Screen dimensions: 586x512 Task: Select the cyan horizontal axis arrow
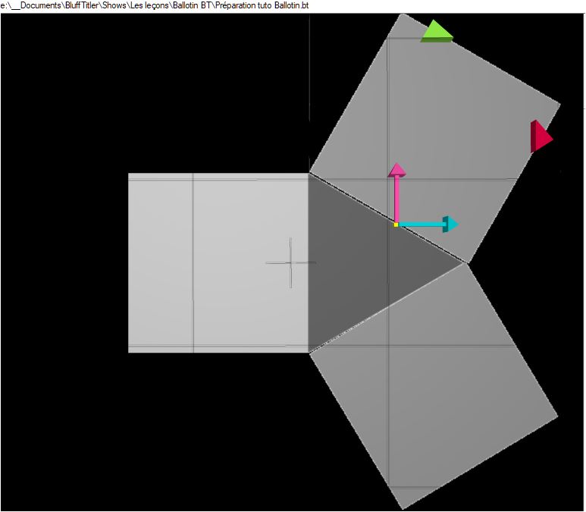point(428,225)
